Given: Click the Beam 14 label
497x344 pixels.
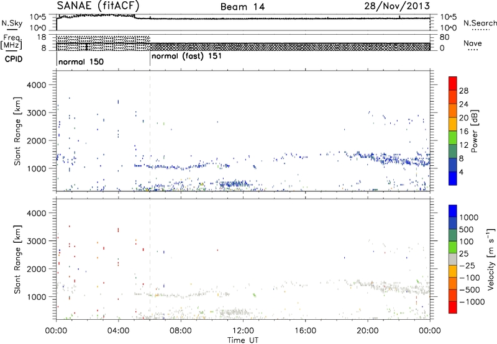Looking at the screenshot, I should pyautogui.click(x=242, y=7).
